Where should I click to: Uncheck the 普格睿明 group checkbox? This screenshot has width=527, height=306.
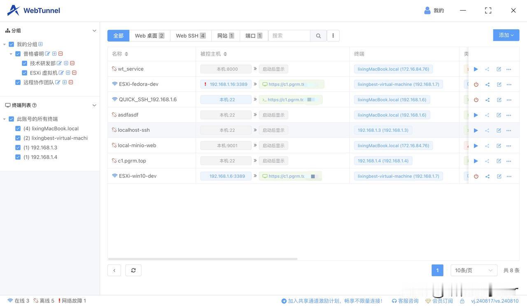(18, 54)
